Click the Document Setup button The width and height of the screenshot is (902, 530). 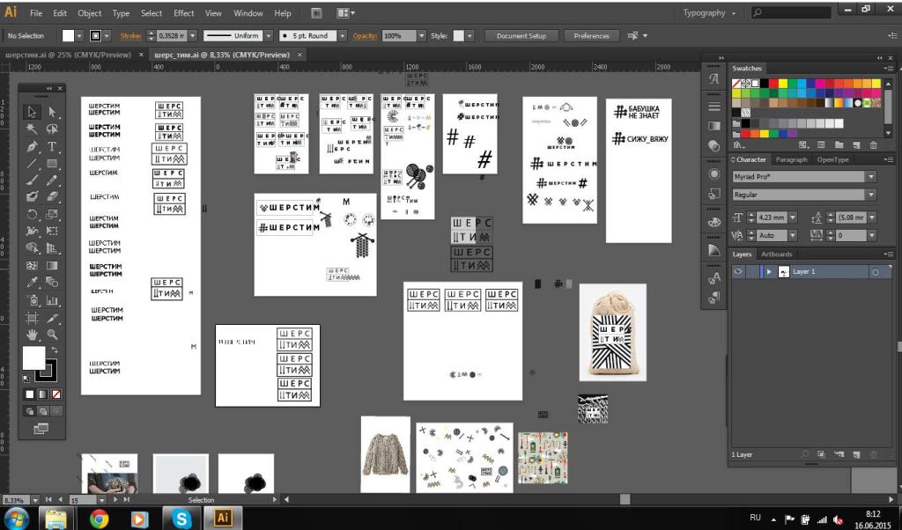pos(521,36)
